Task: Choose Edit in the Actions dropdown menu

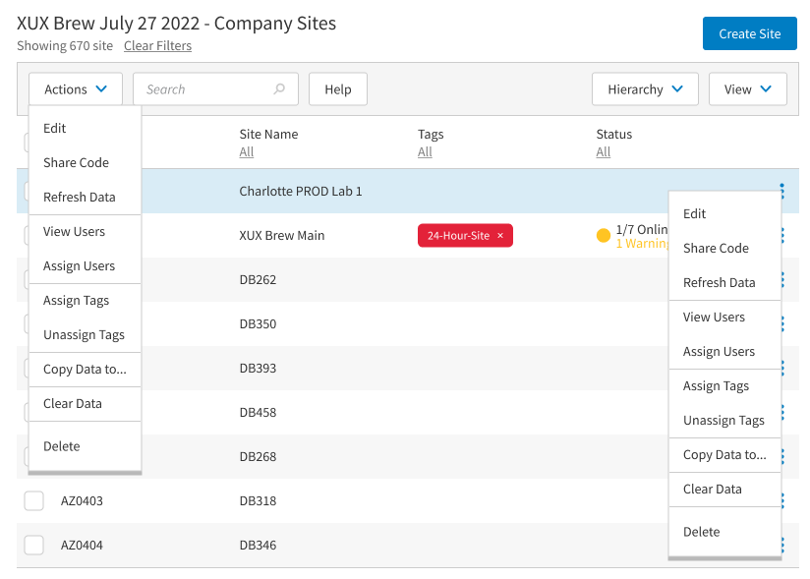Action: point(86,128)
